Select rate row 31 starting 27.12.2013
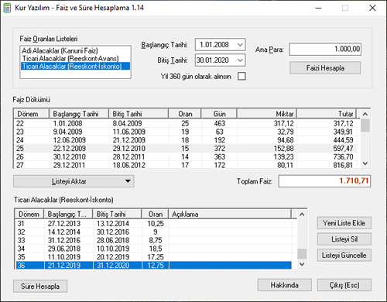The width and height of the screenshot is (387, 302). tap(153, 224)
